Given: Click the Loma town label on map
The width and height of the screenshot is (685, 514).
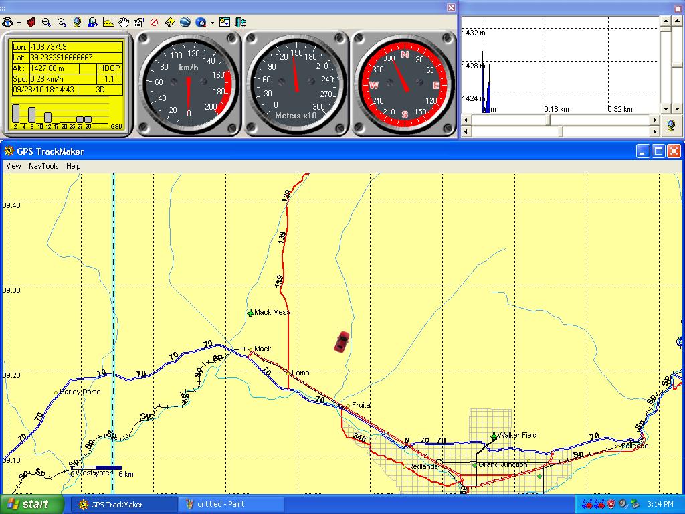Looking at the screenshot, I should (x=300, y=373).
